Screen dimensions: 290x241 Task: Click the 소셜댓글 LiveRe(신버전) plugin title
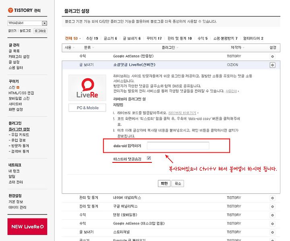click(134, 65)
